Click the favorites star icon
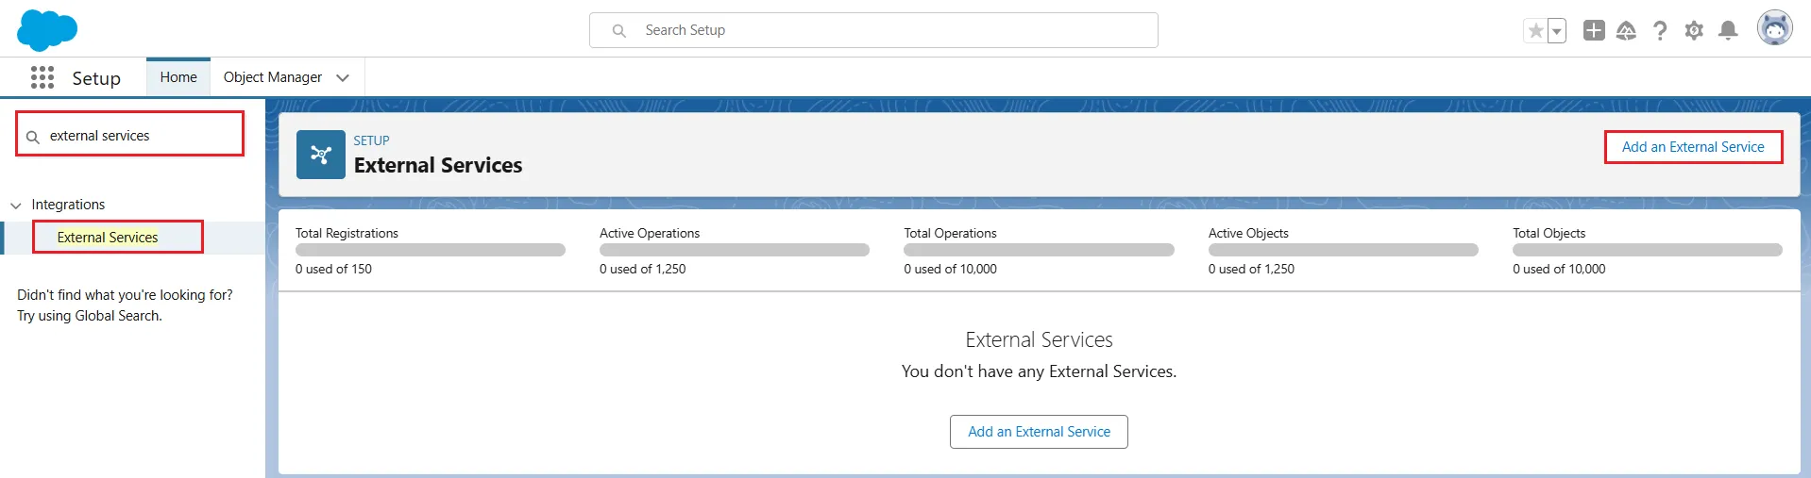 1535,31
